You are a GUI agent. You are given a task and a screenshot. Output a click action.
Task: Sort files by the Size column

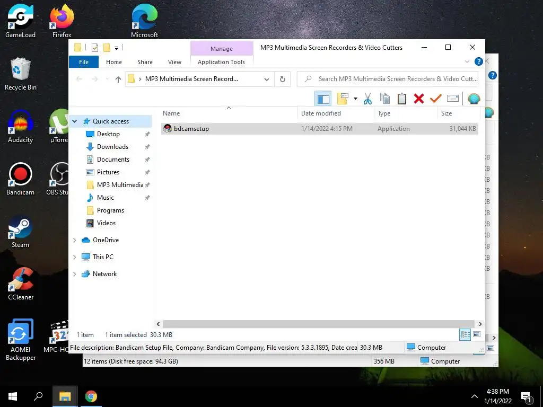[459, 113]
